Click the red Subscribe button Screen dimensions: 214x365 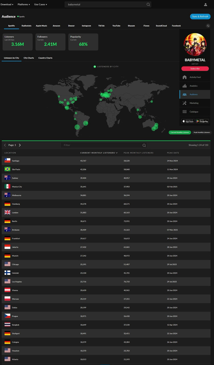click(x=195, y=69)
